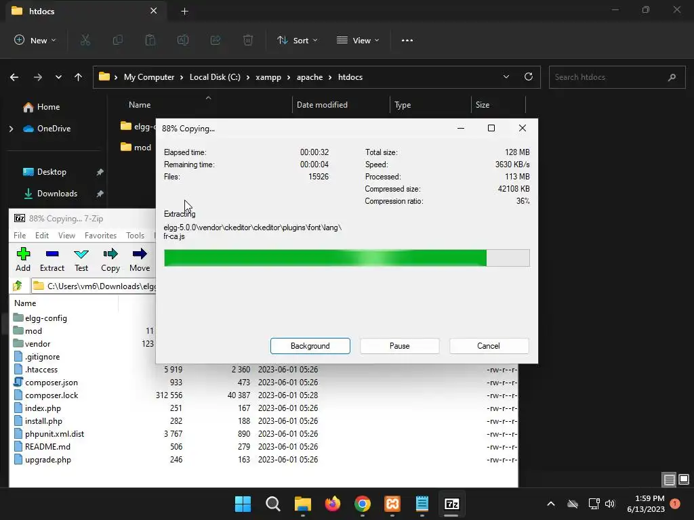Image resolution: width=694 pixels, height=520 pixels.
Task: Click the 7-Zip taskbar icon
Action: click(x=451, y=504)
